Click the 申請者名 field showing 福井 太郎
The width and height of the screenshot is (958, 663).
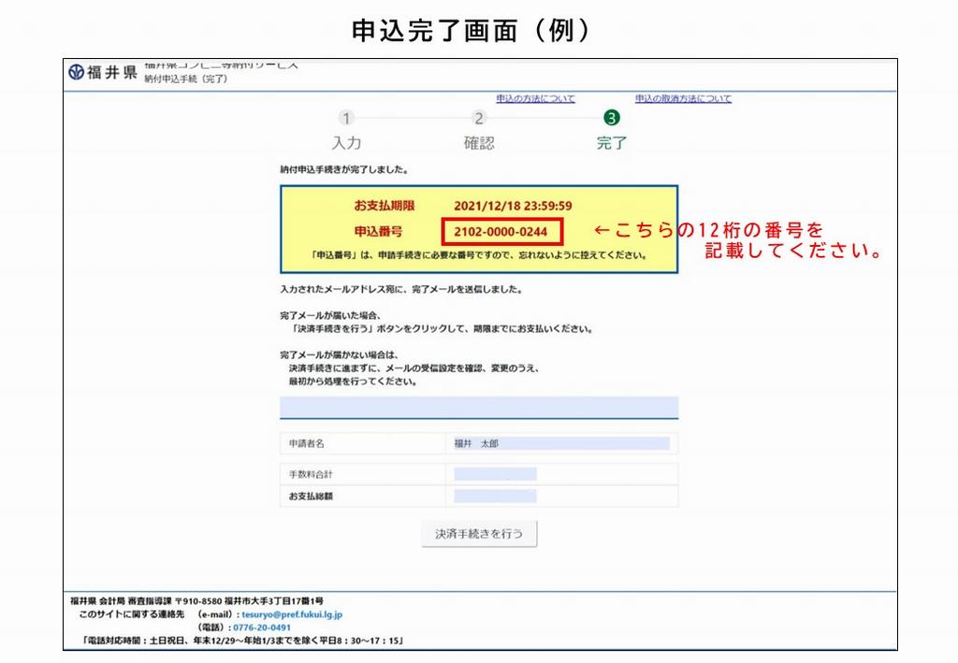coord(561,443)
